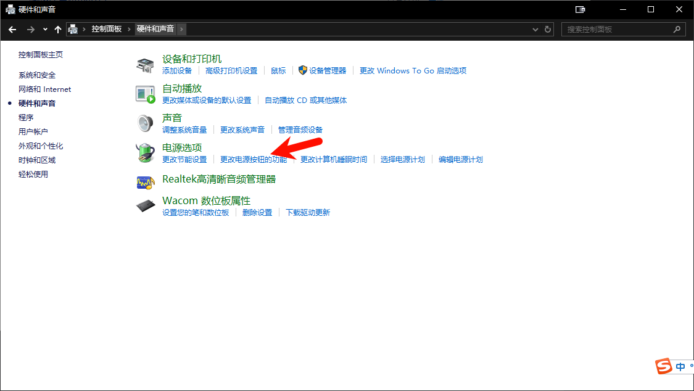Select 硬件和声音 in sidebar
Image resolution: width=694 pixels, height=391 pixels.
coord(37,104)
